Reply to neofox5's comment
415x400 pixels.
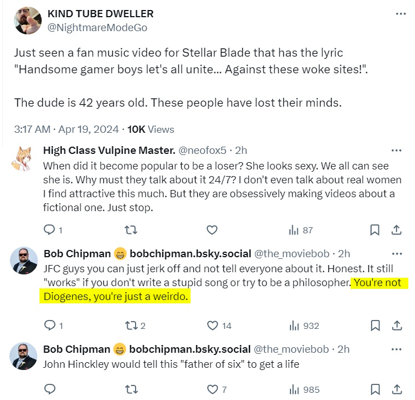49,230
